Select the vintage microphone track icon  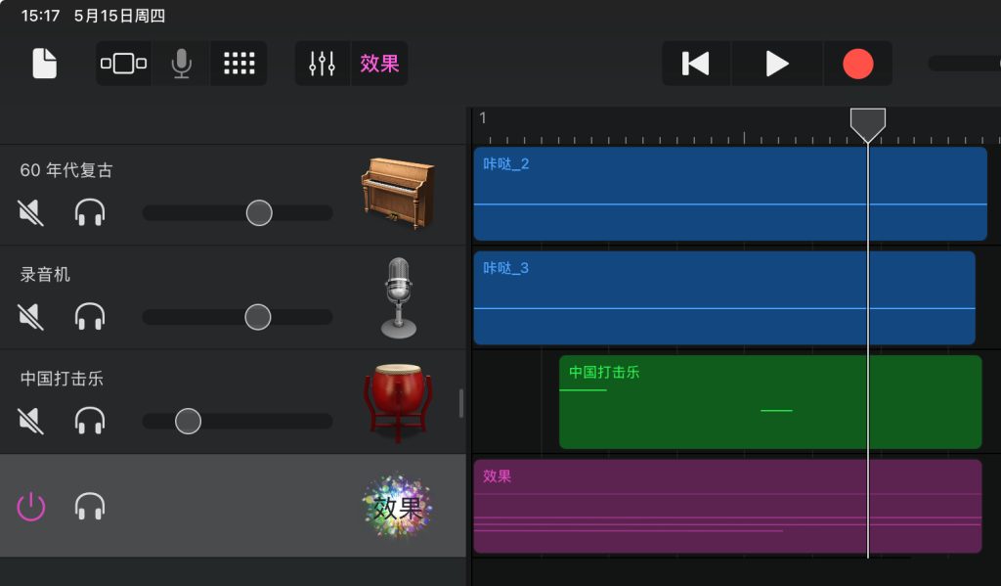coord(399,297)
